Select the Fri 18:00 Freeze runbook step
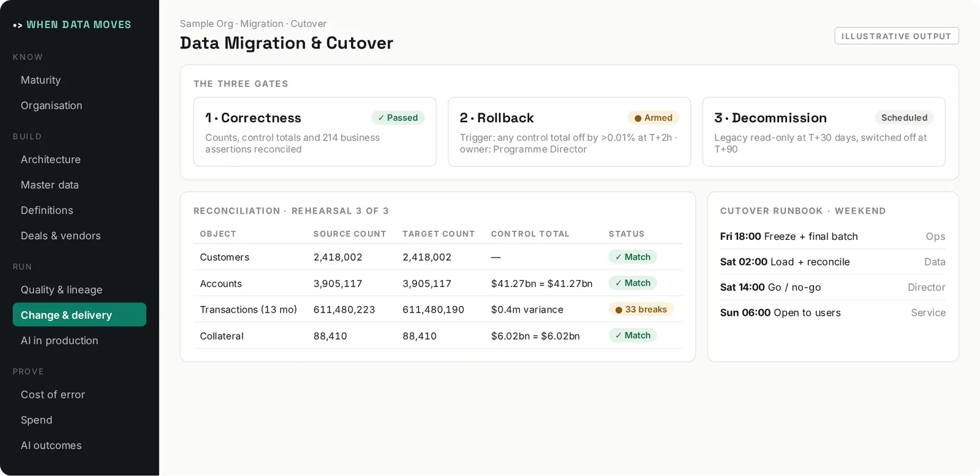980x476 pixels. [833, 236]
